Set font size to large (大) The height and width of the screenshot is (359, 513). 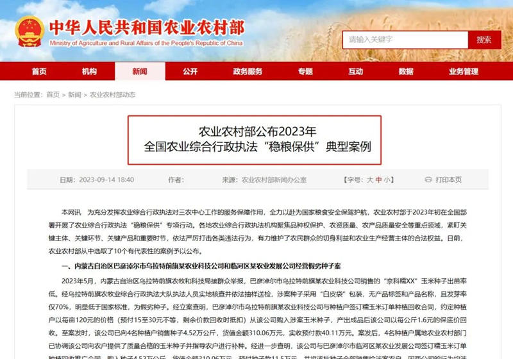coord(370,180)
